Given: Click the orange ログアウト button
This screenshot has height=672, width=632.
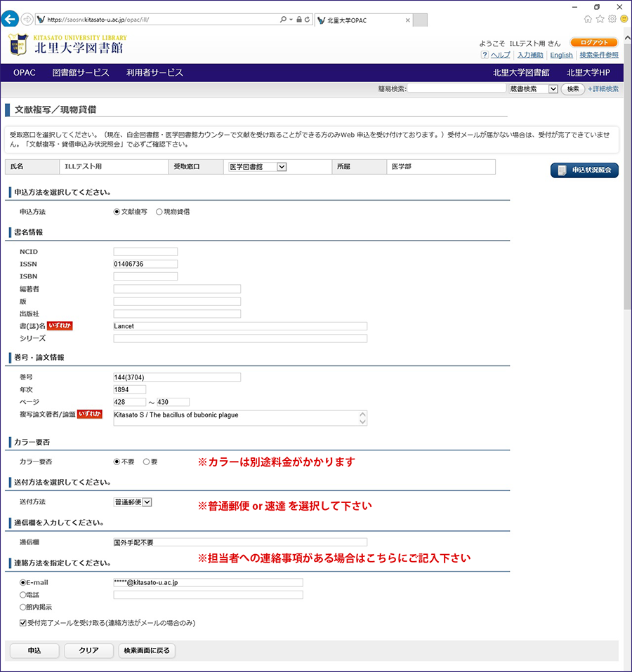Looking at the screenshot, I should tap(593, 43).
